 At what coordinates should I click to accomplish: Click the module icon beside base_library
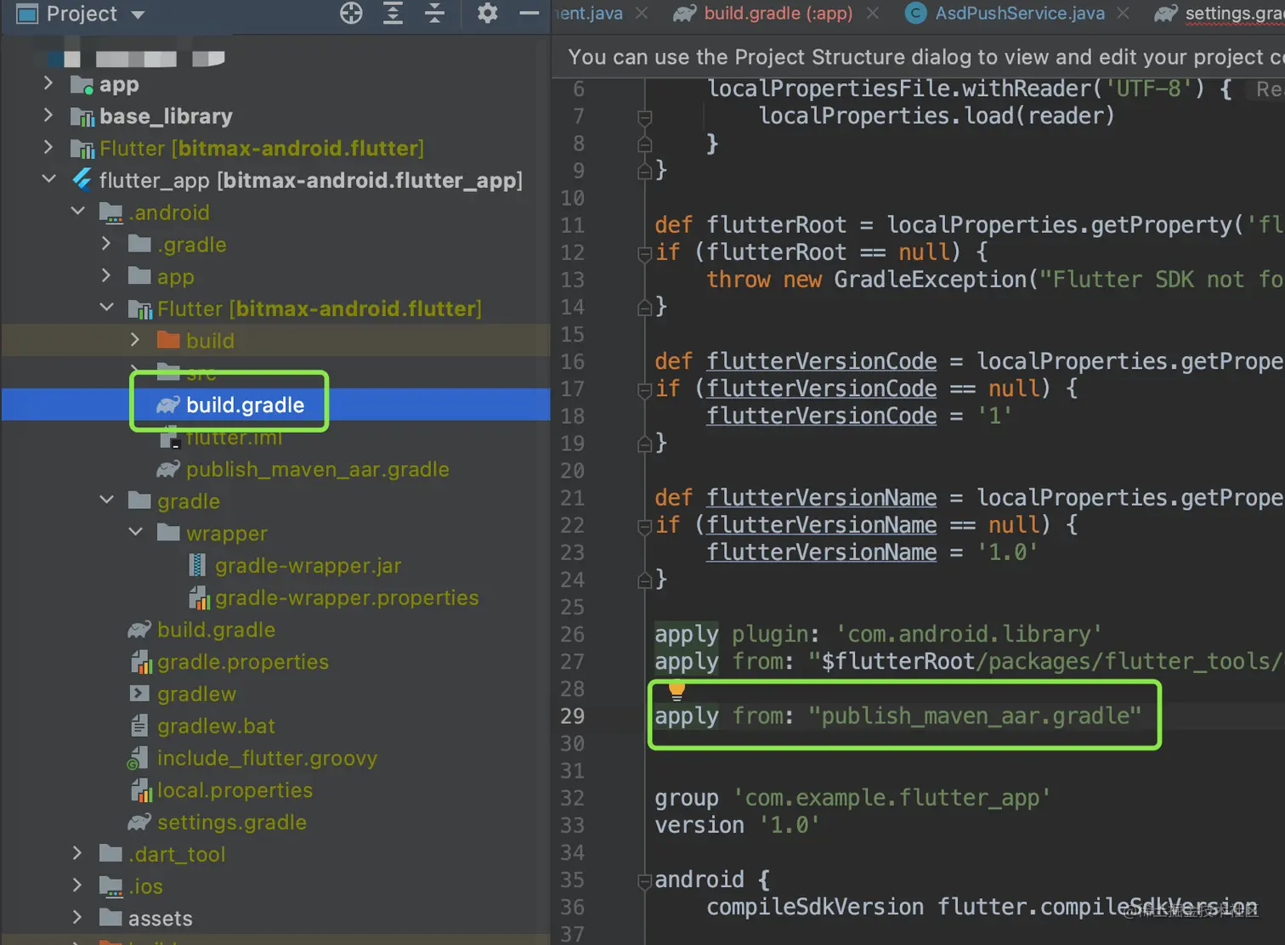pyautogui.click(x=82, y=116)
